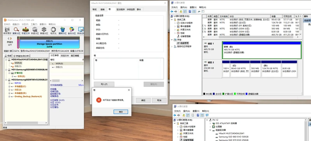Expand the 本地磁盘(C:) node in DiskGenius tree
Image resolution: width=311 pixels, height=141 pixels.
pyautogui.click(x=9, y=87)
